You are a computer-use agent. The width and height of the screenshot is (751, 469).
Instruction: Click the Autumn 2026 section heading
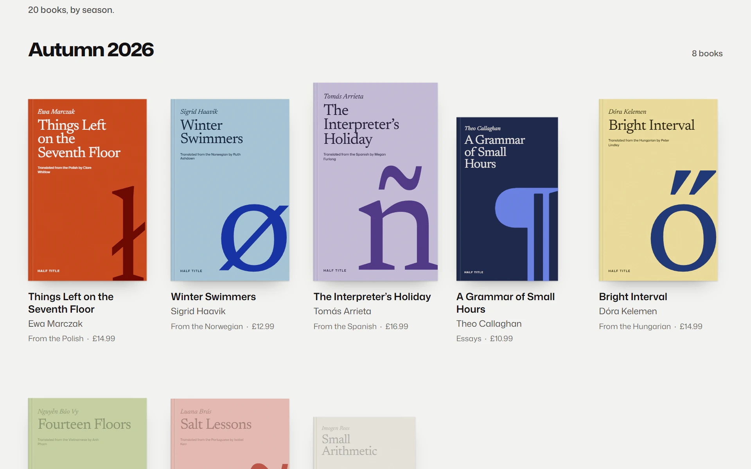tap(91, 50)
